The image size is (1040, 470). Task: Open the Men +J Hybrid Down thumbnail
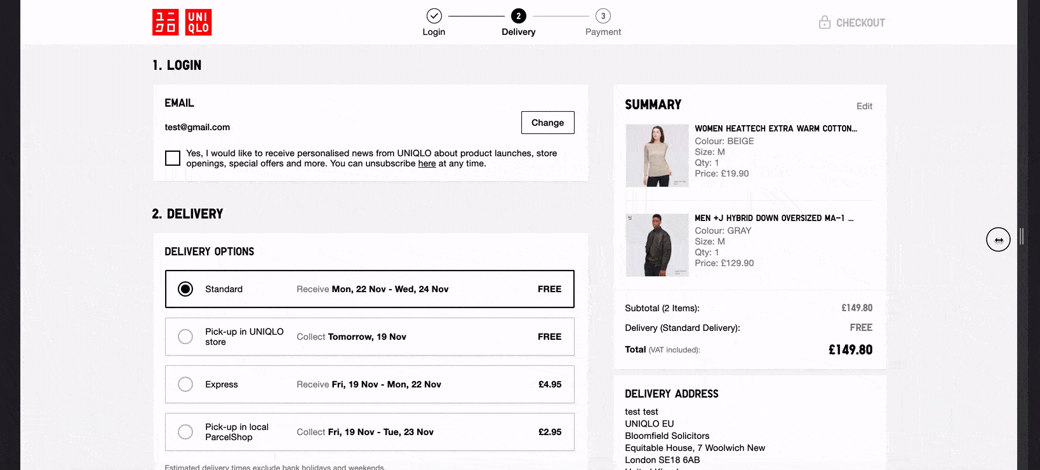(657, 245)
